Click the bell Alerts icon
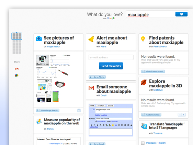The width and height of the screenshot is (193, 145). (91, 39)
